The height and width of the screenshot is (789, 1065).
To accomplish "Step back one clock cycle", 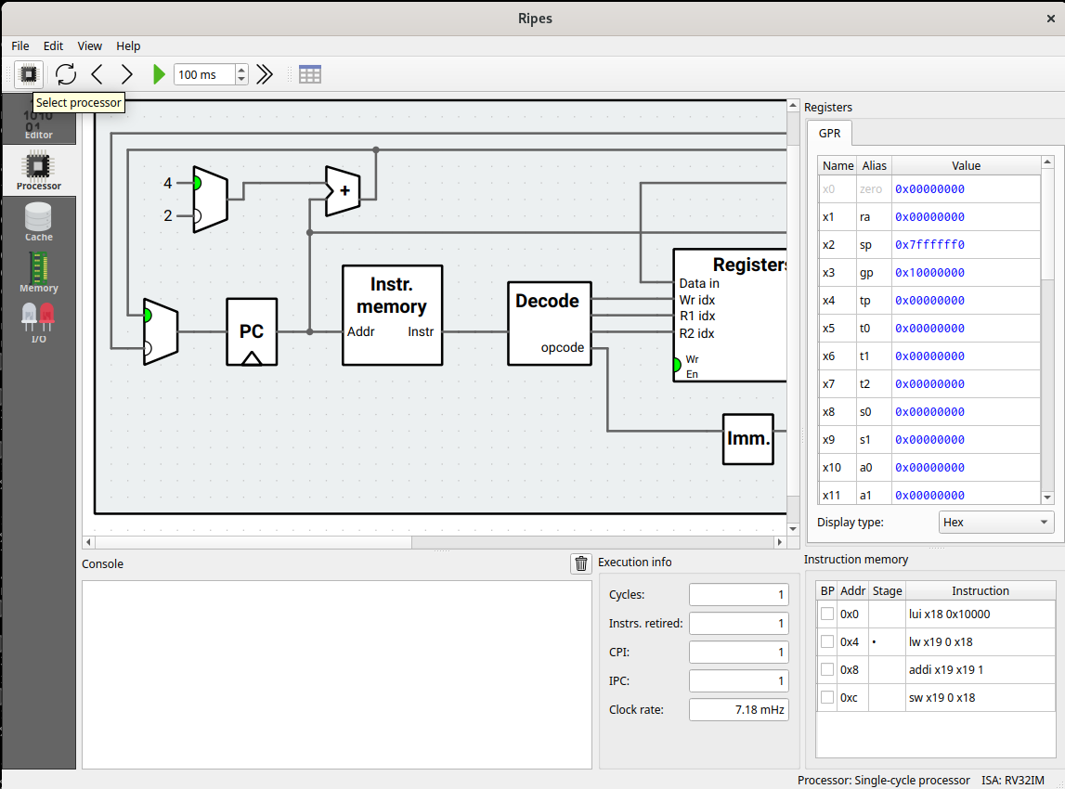I will pyautogui.click(x=97, y=74).
